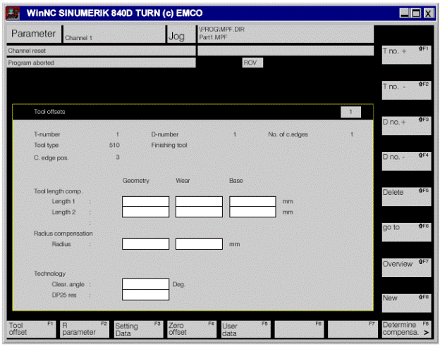Click the Tool offsets header title

pyautogui.click(x=49, y=112)
